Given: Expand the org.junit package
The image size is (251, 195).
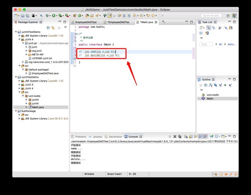Looking at the screenshot, I should (26, 51).
